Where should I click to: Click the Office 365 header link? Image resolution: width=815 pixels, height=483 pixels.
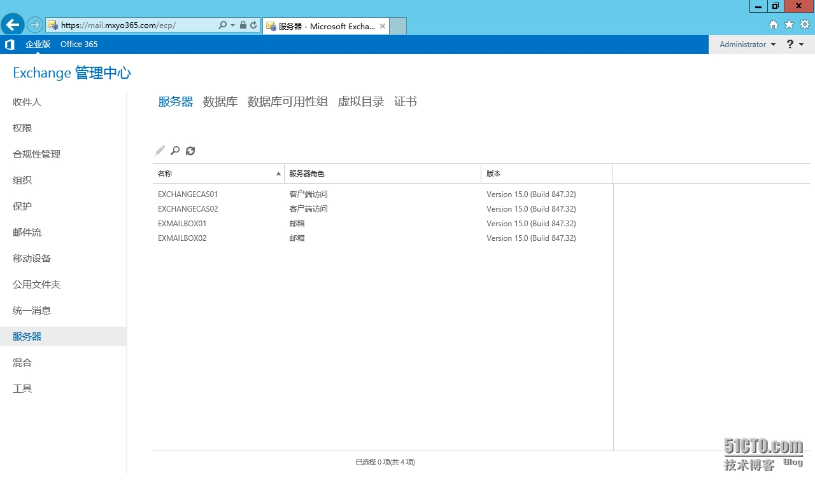pyautogui.click(x=79, y=44)
